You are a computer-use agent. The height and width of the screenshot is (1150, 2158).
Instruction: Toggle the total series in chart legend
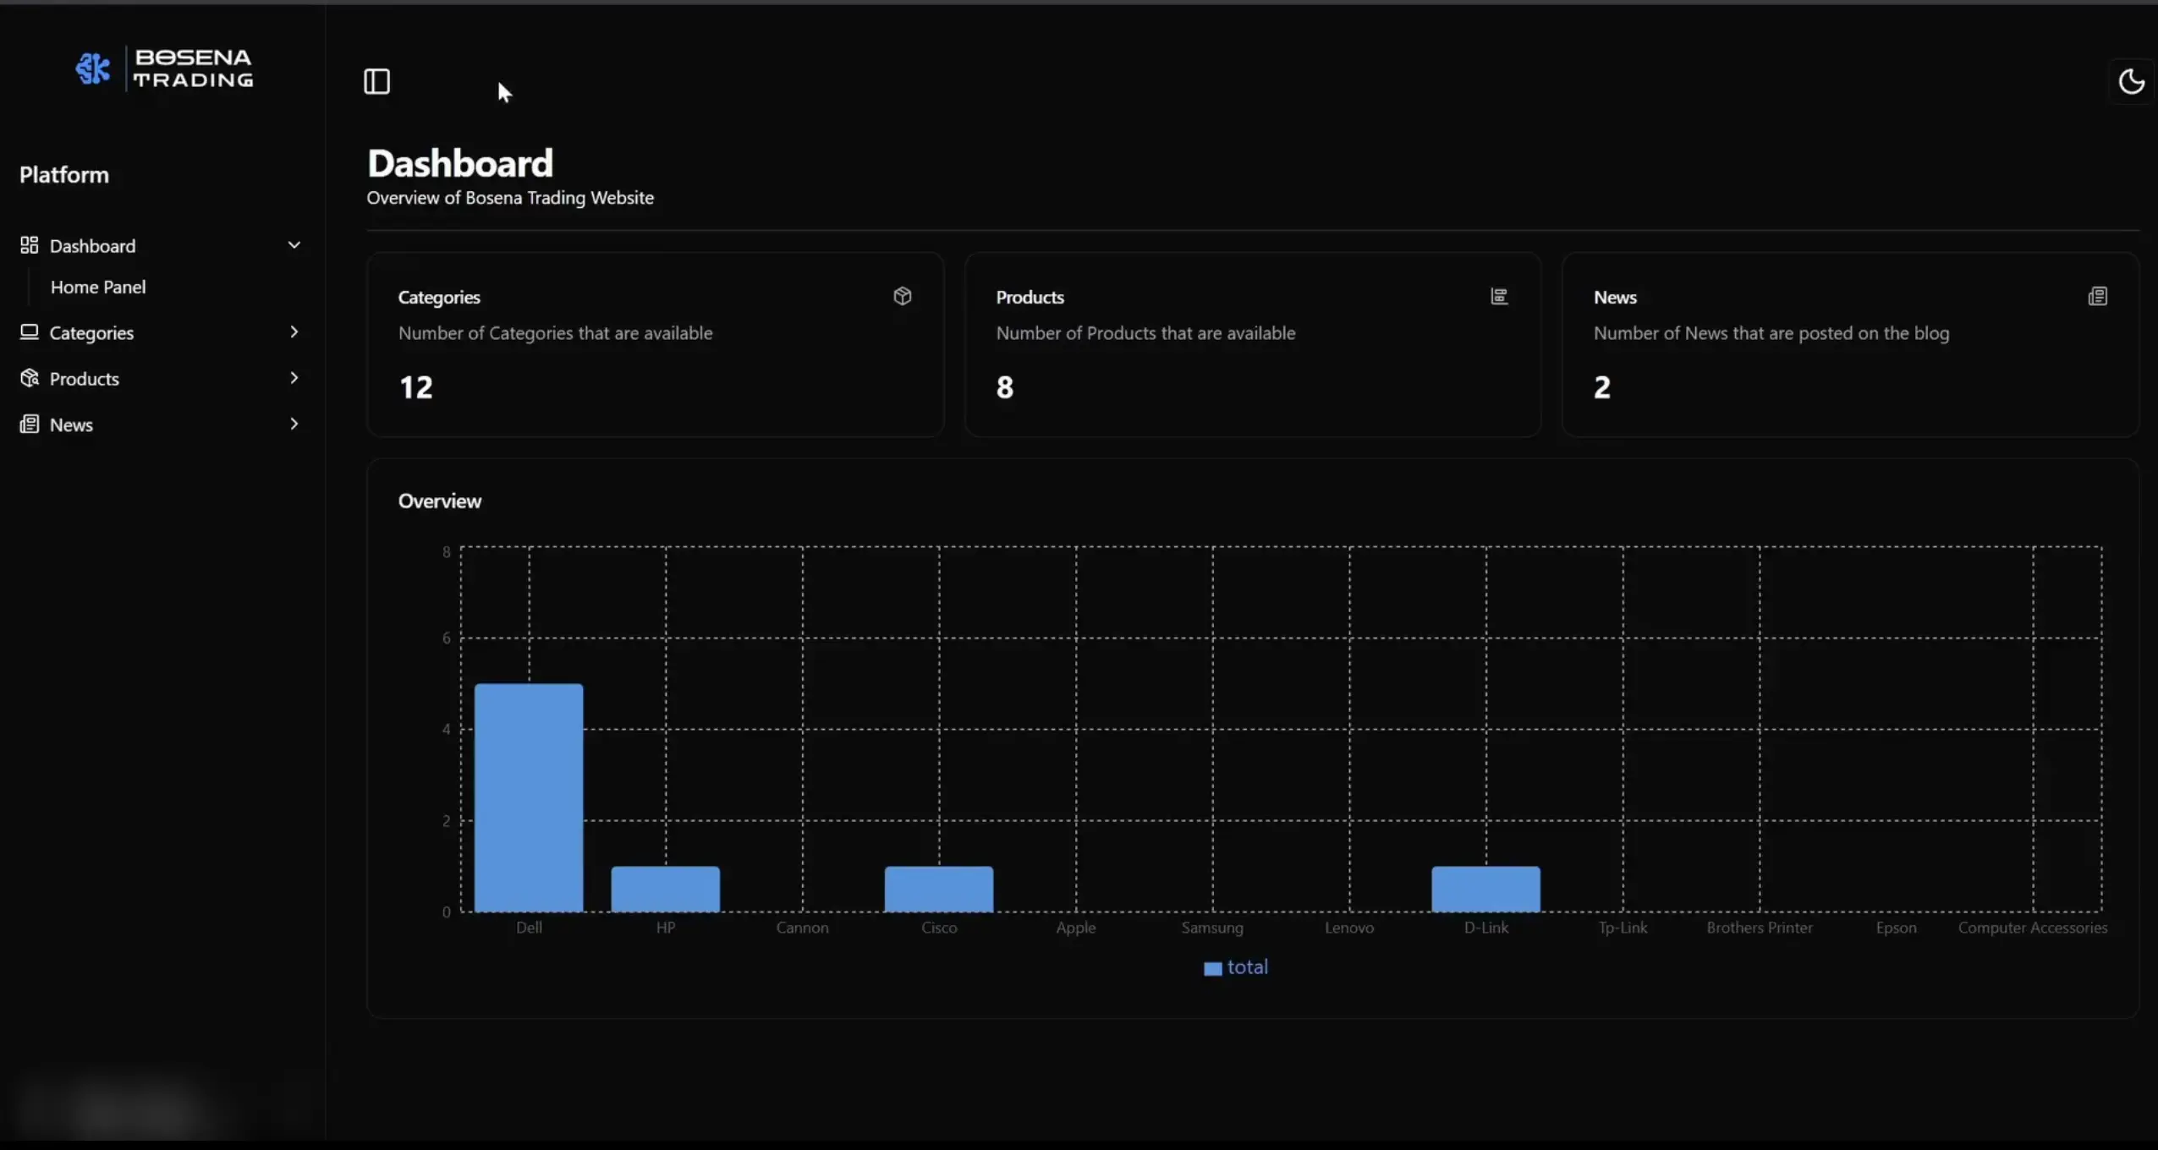(1236, 967)
